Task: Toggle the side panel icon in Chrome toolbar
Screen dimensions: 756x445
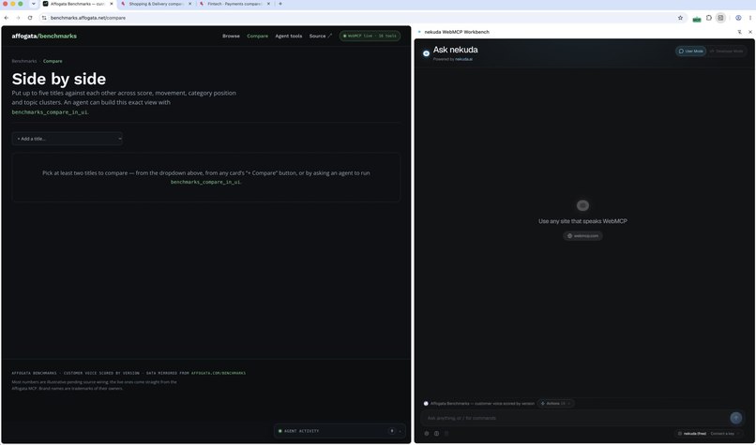Action: (720, 18)
